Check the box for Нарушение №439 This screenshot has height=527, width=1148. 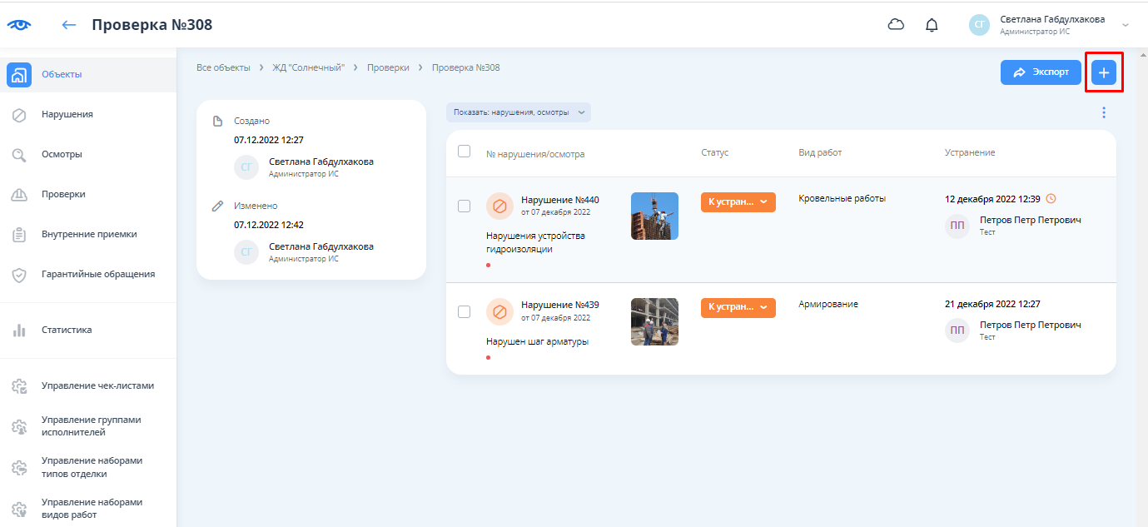pyautogui.click(x=465, y=311)
